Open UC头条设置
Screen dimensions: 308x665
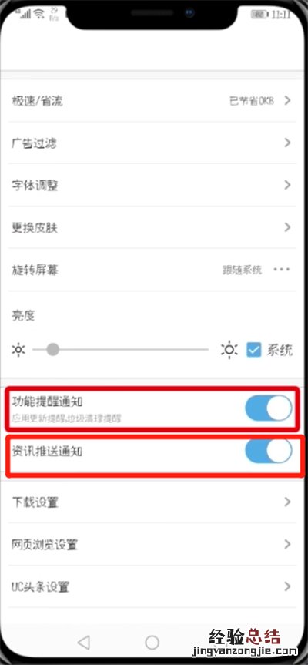152,586
